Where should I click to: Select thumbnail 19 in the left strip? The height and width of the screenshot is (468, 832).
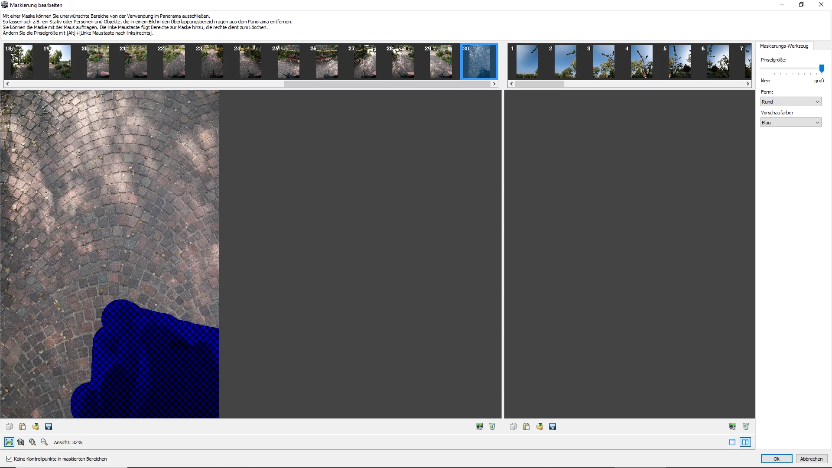(x=60, y=62)
